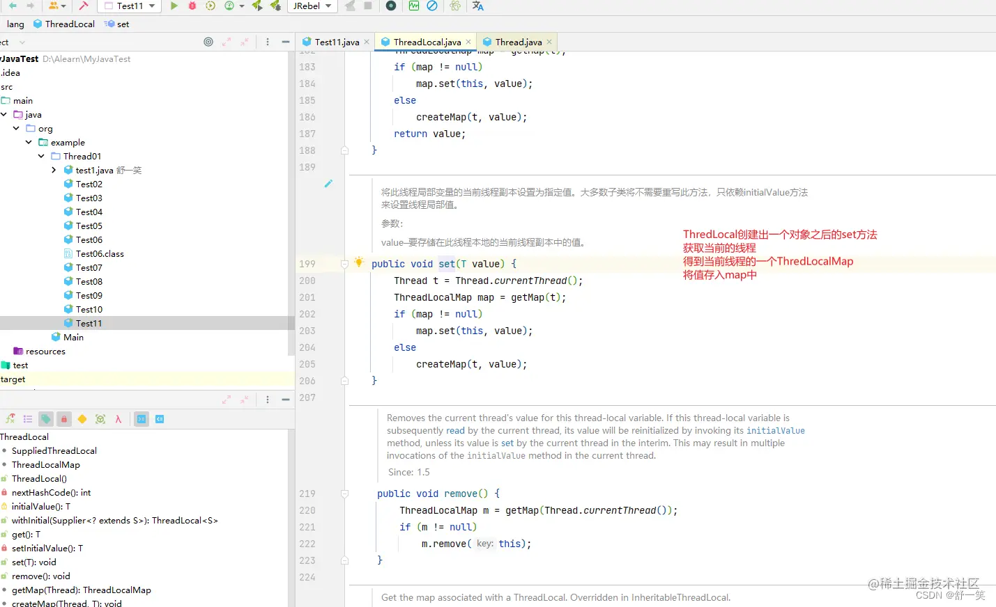The image size is (996, 607).
Task: Click the JRebel rocket run icon
Action: pyautogui.click(x=257, y=6)
